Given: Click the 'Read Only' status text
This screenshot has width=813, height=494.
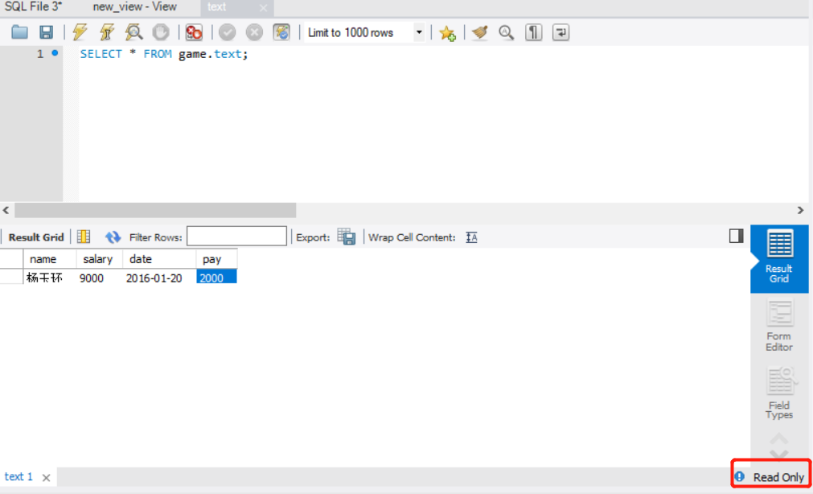Looking at the screenshot, I should tap(778, 477).
